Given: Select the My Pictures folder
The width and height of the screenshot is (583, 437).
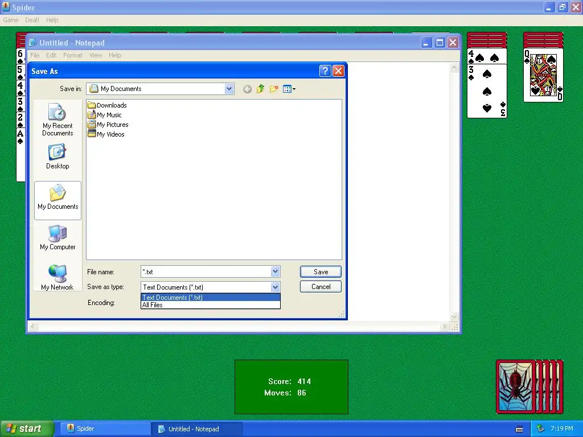Looking at the screenshot, I should point(108,125).
